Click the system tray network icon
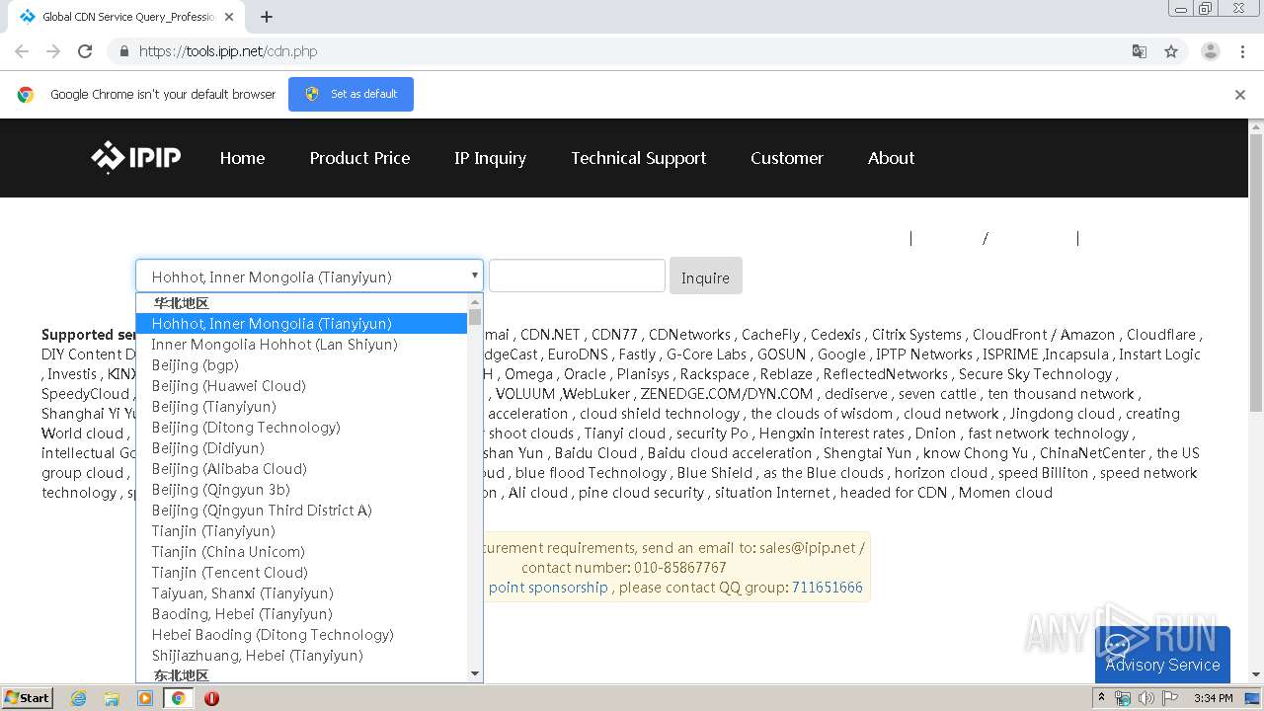 coord(1123,698)
